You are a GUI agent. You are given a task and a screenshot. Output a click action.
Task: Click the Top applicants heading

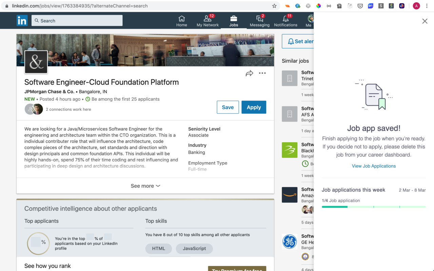[x=41, y=221]
